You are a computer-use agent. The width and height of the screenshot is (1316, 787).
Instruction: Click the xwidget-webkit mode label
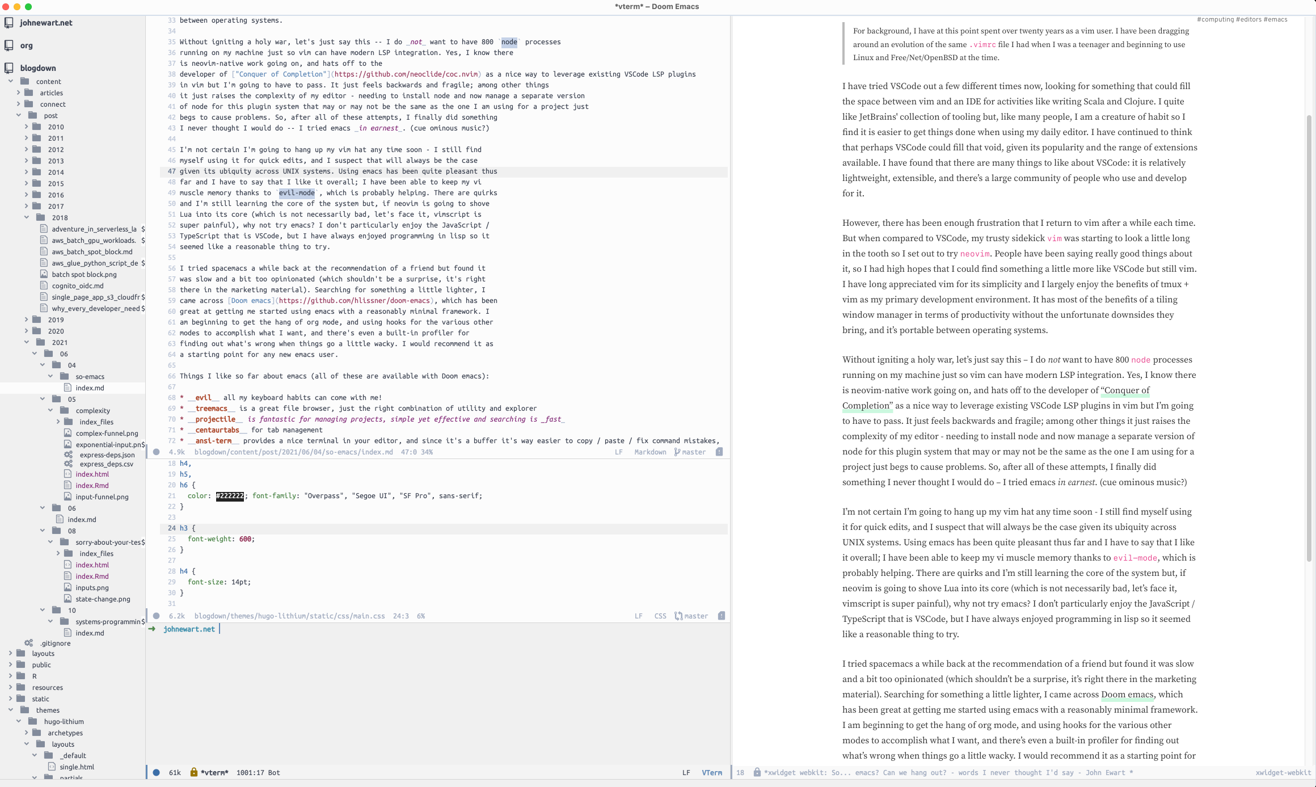click(x=1283, y=772)
